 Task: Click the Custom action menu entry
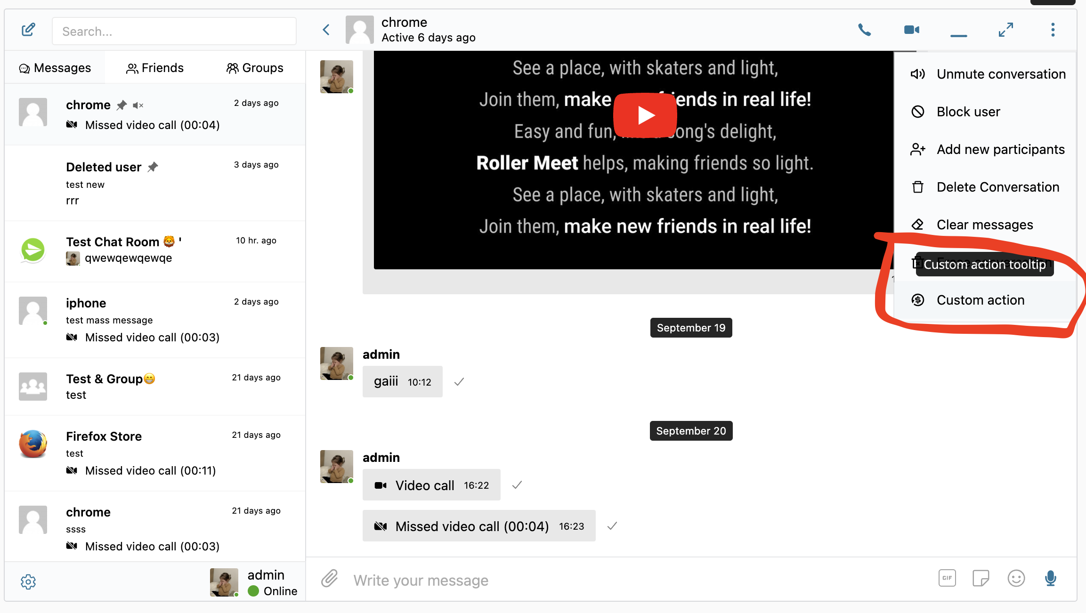click(x=980, y=300)
